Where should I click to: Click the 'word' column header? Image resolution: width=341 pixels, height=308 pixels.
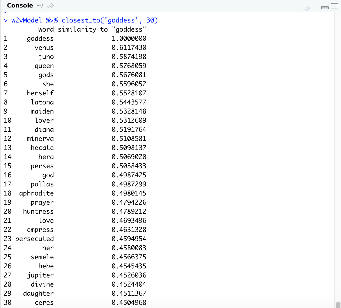[x=46, y=29]
